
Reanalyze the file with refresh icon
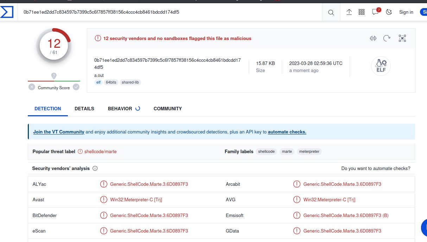[387, 38]
